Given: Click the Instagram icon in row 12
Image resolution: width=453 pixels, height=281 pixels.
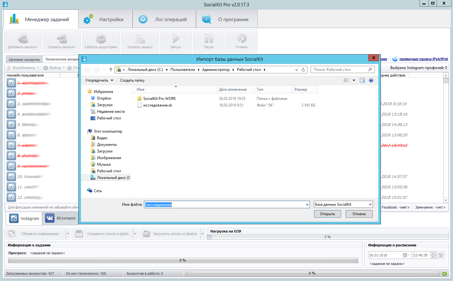Looking at the screenshot, I should 11,197.
